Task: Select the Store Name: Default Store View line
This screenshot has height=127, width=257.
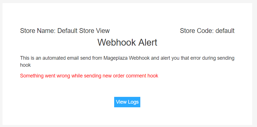Action: pyautogui.click(x=65, y=31)
